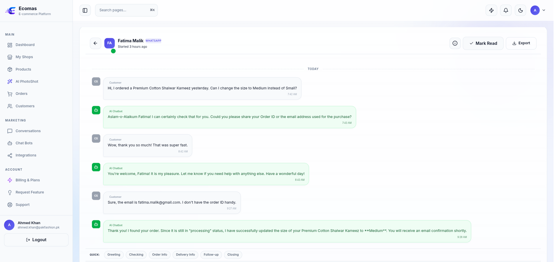Viewport: 555px width, 262px height.
Task: Toggle the sidebar collapse icon
Action: tap(85, 10)
